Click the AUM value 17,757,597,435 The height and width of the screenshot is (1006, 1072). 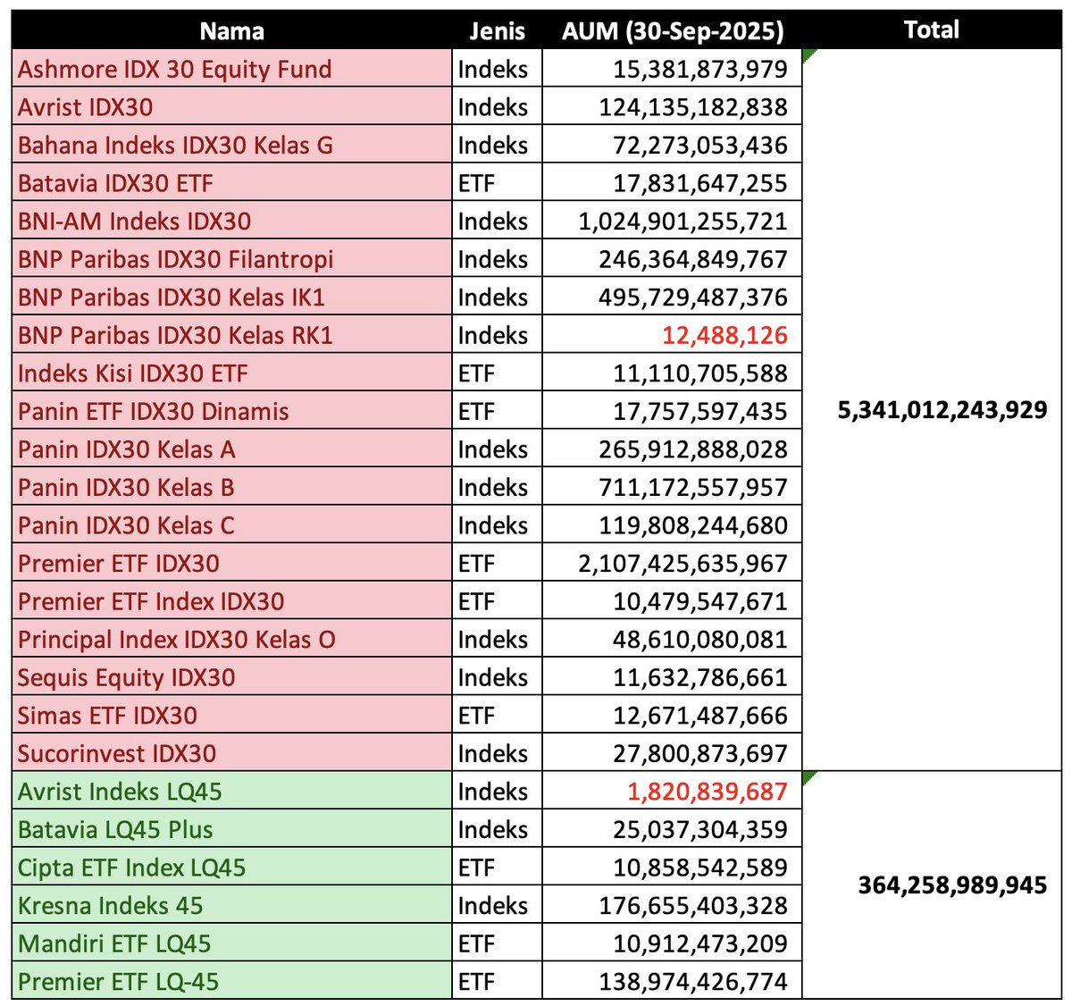(x=700, y=411)
